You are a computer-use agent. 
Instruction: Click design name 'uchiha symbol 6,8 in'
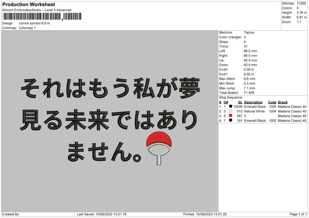pos(35,23)
